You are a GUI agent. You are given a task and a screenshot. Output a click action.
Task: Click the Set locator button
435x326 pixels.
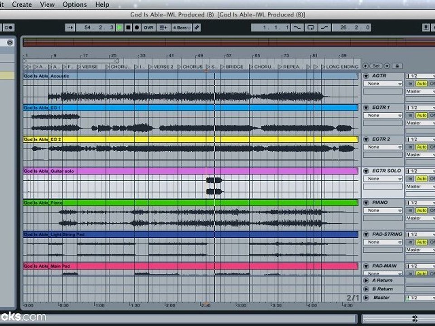tap(376, 66)
